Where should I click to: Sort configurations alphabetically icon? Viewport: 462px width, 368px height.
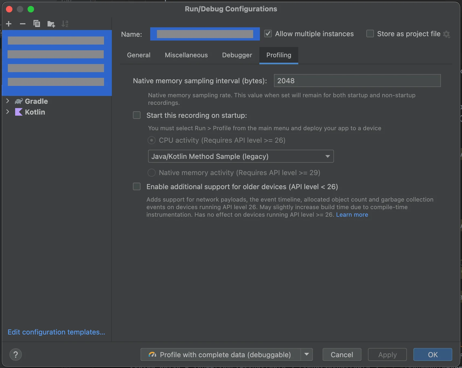pyautogui.click(x=65, y=24)
